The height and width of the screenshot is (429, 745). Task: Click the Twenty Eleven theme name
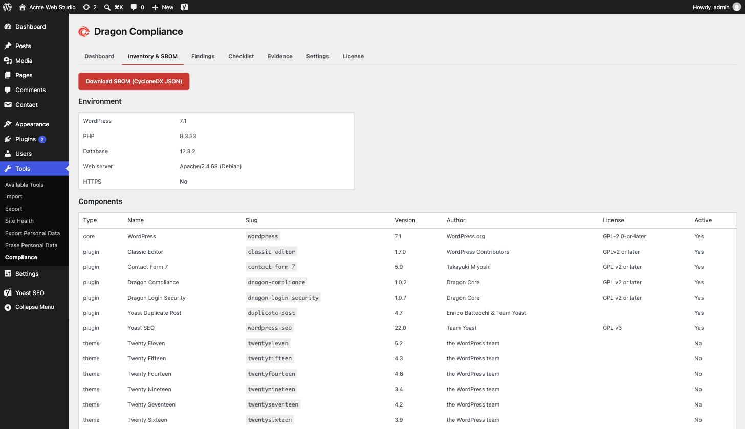pos(146,343)
